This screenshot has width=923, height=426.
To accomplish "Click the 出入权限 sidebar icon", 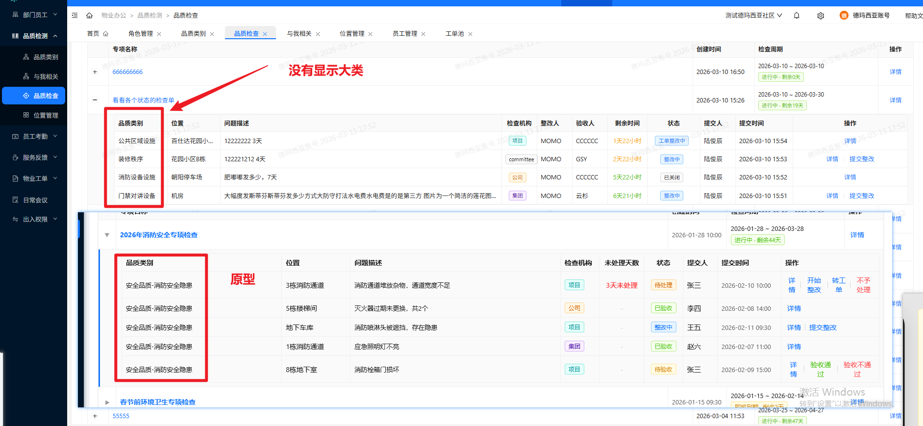I will coord(15,219).
